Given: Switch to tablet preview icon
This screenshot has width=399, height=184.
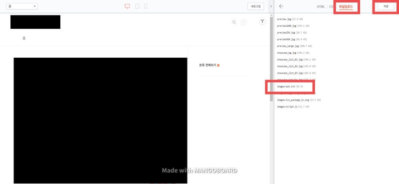Looking at the screenshot, I should (x=137, y=6).
